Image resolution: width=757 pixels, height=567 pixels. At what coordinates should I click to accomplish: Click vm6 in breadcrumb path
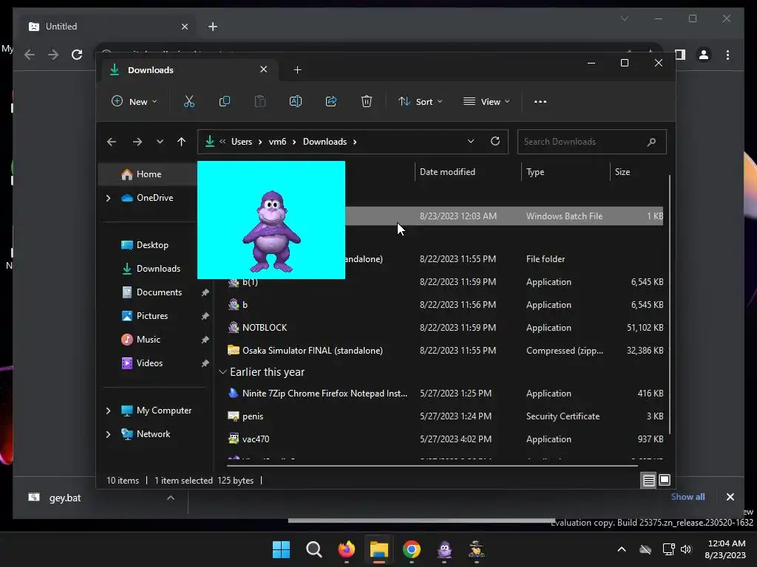(x=277, y=142)
